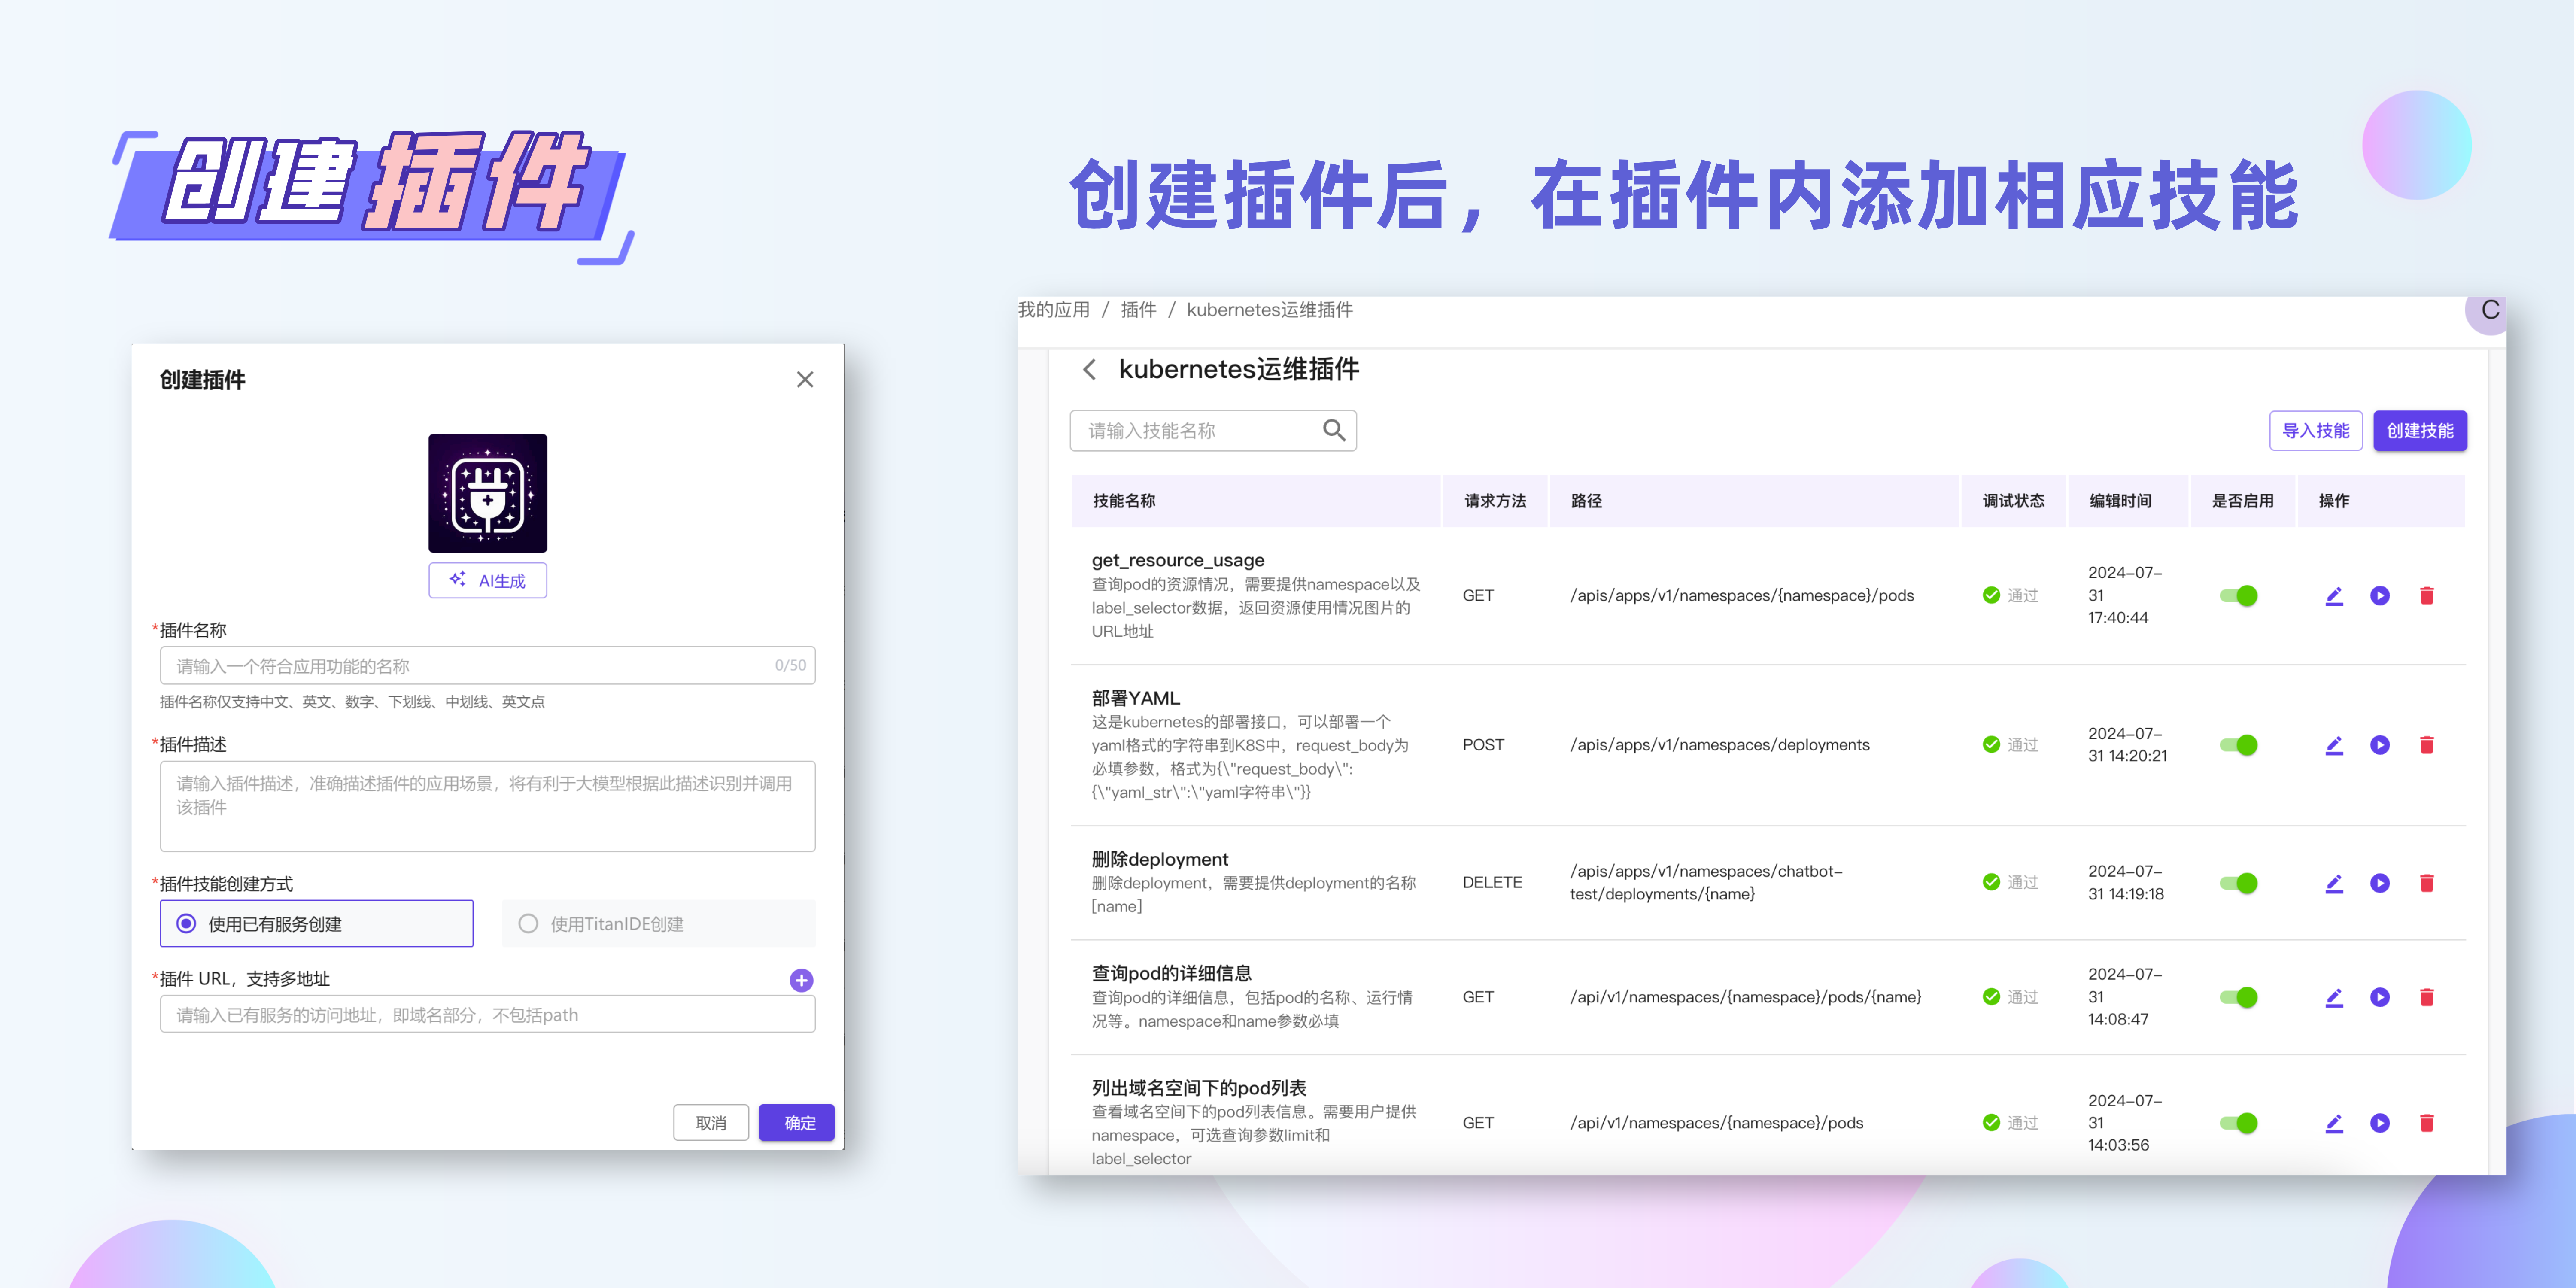Viewport: 2576px width, 1288px height.
Task: Run play icon for 查询pod的详细信息 skill
Action: [2379, 997]
